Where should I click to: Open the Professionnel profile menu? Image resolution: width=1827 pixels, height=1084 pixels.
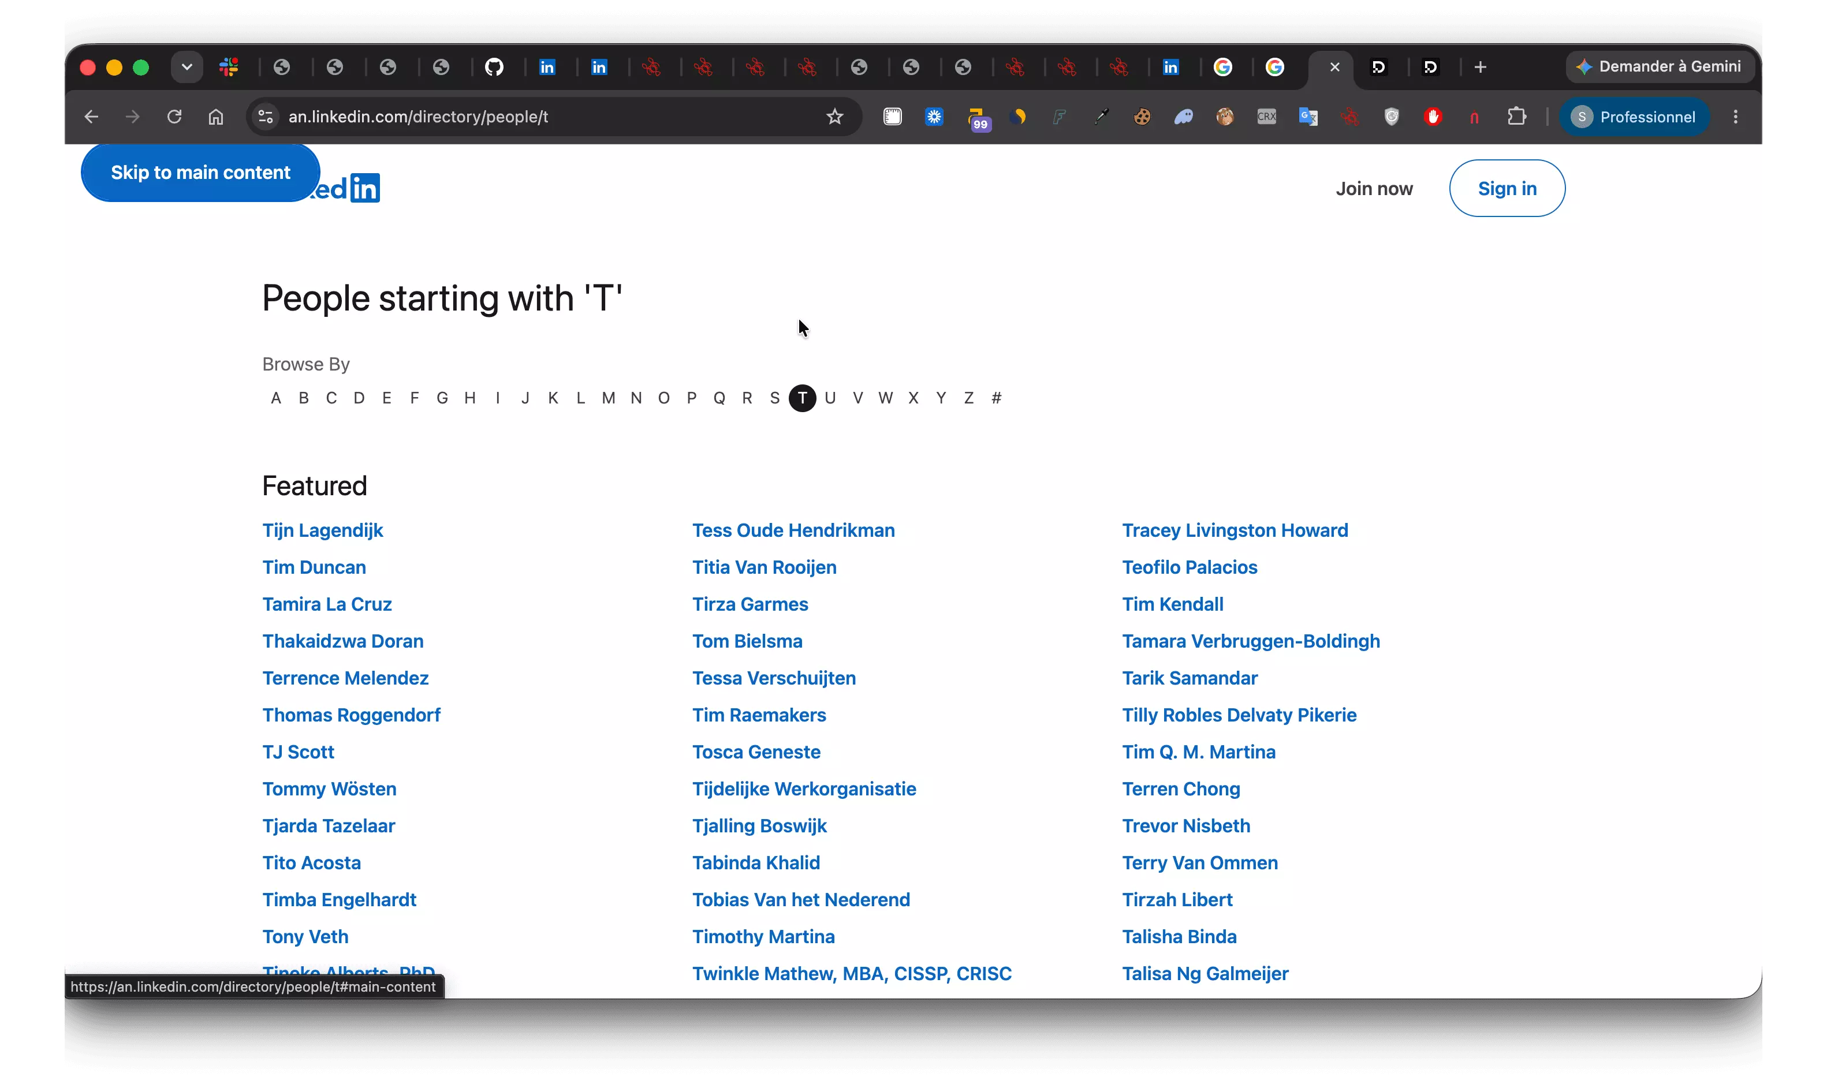pos(1634,117)
